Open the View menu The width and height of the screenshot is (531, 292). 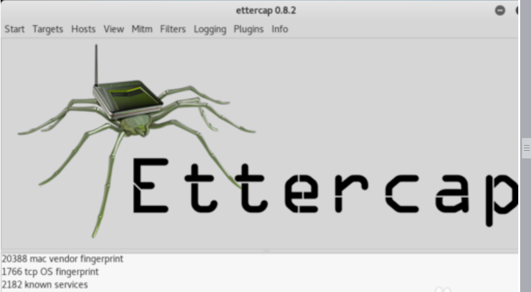coord(114,29)
